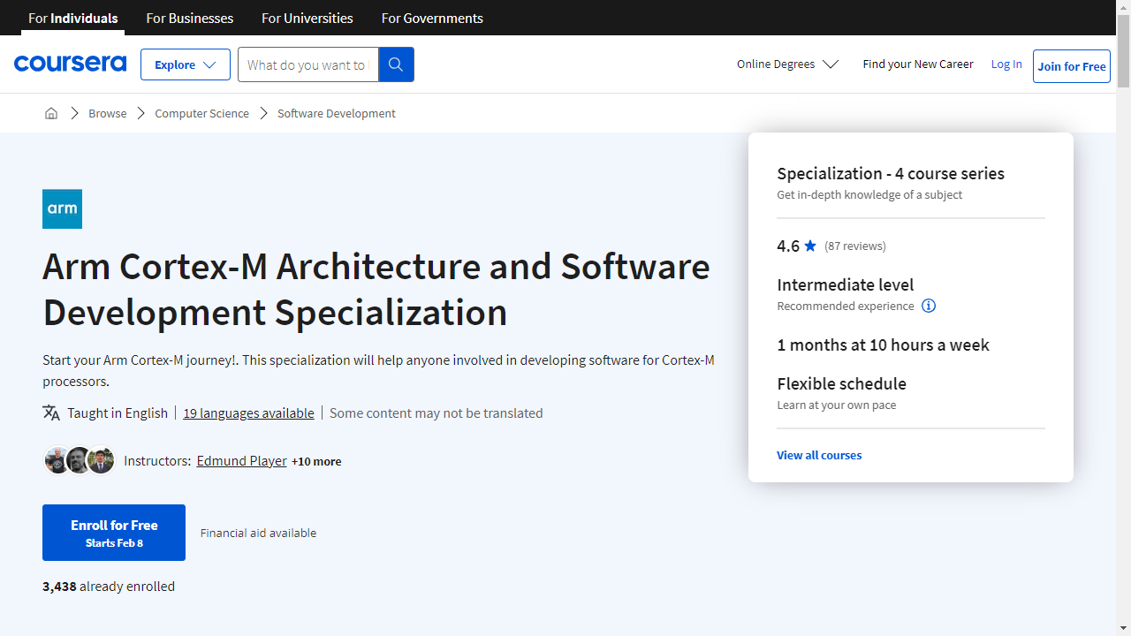The height and width of the screenshot is (636, 1131).
Task: Open info icon beside Recommended experience
Action: [929, 306]
